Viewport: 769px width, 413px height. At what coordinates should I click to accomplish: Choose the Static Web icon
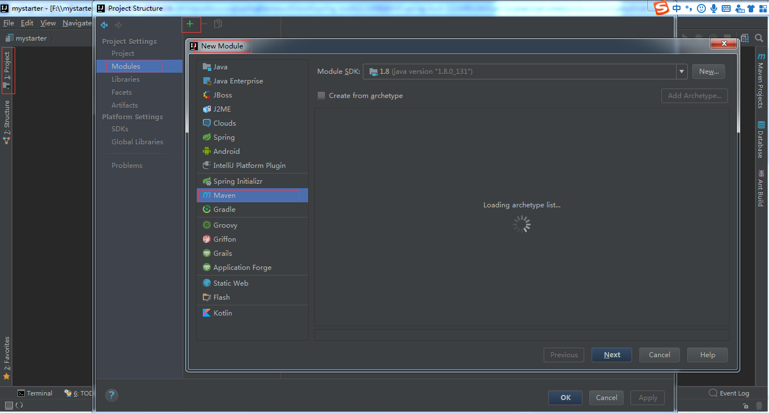(207, 283)
